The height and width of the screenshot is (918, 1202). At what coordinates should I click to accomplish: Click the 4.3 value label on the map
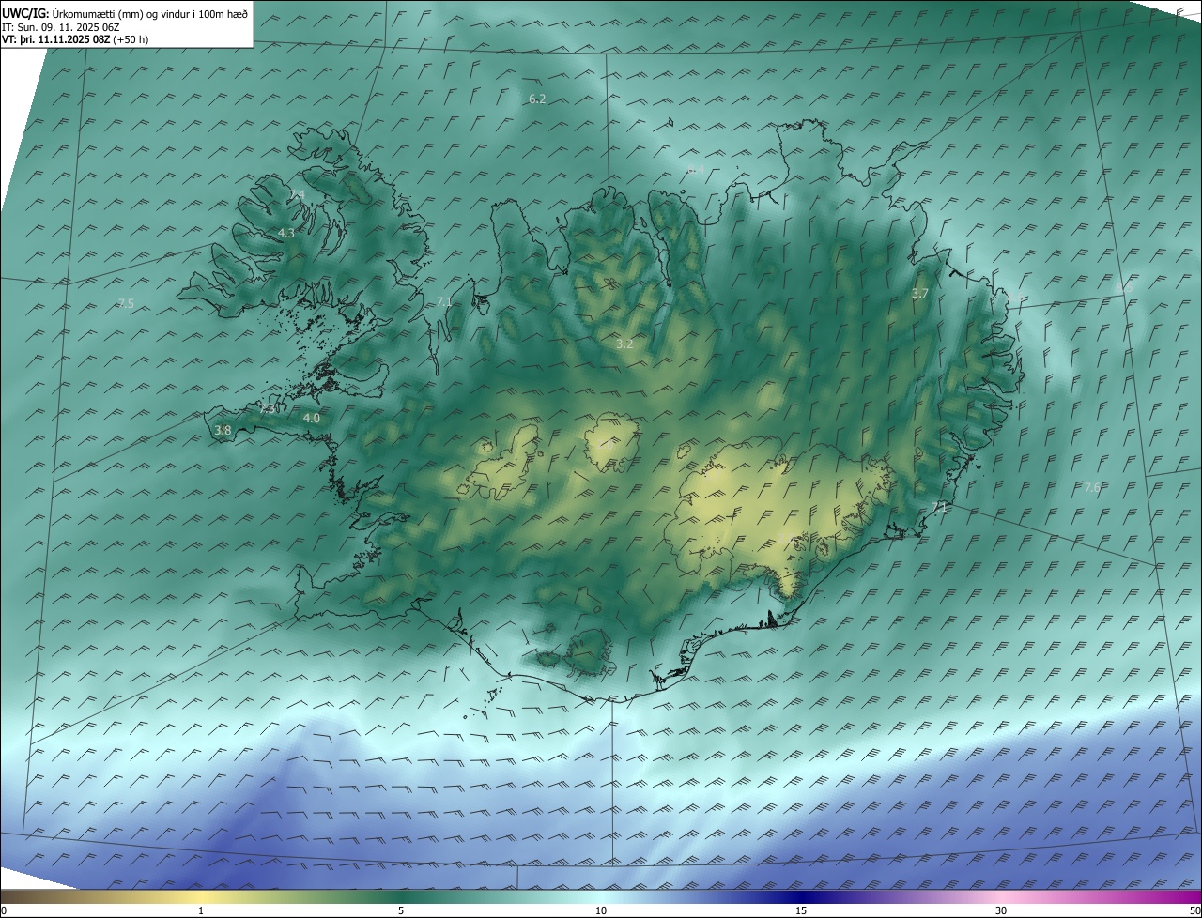click(x=286, y=233)
